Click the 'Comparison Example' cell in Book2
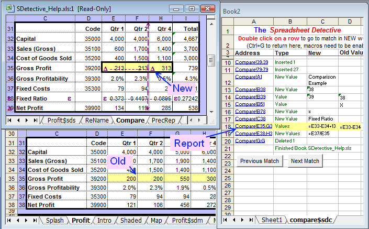Viewport: 369px width, 229px height. point(322,80)
